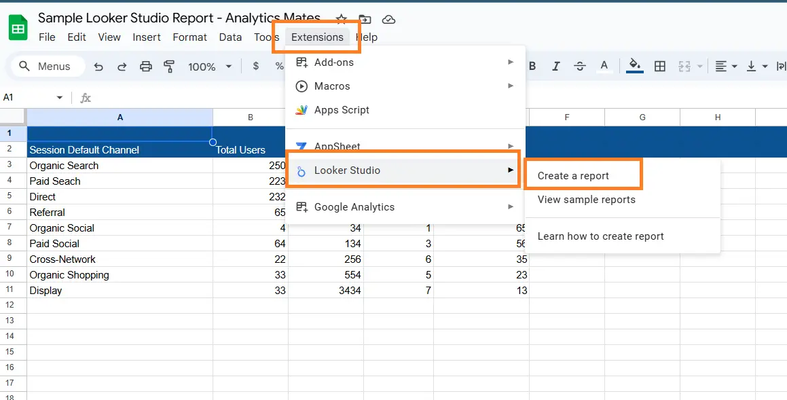This screenshot has height=400, width=787.
Task: Open merge cells dropdown arrow
Action: tap(700, 67)
